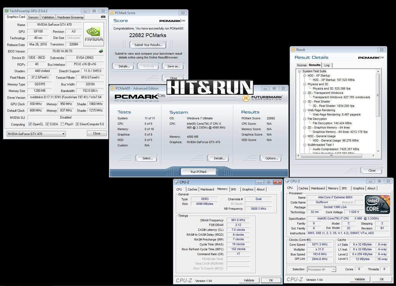This screenshot has height=286, width=396.
Task: Click the NVIDIA logo in GPU-Z
Action: click(x=94, y=34)
